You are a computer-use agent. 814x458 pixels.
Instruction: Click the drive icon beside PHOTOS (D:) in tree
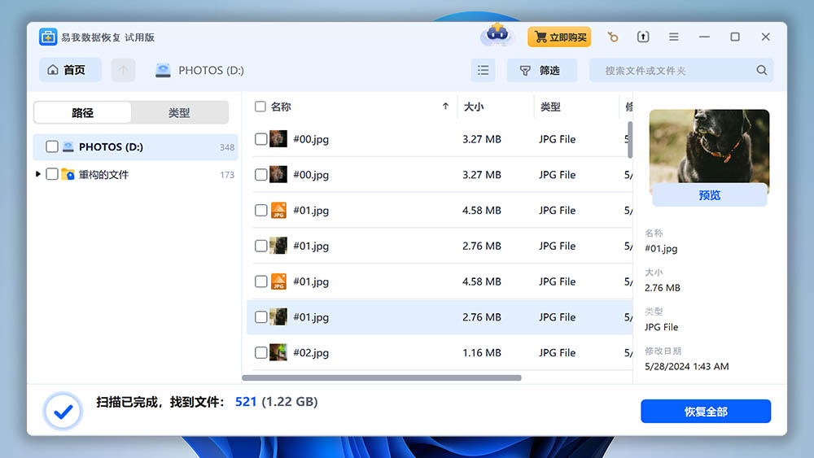coord(68,146)
